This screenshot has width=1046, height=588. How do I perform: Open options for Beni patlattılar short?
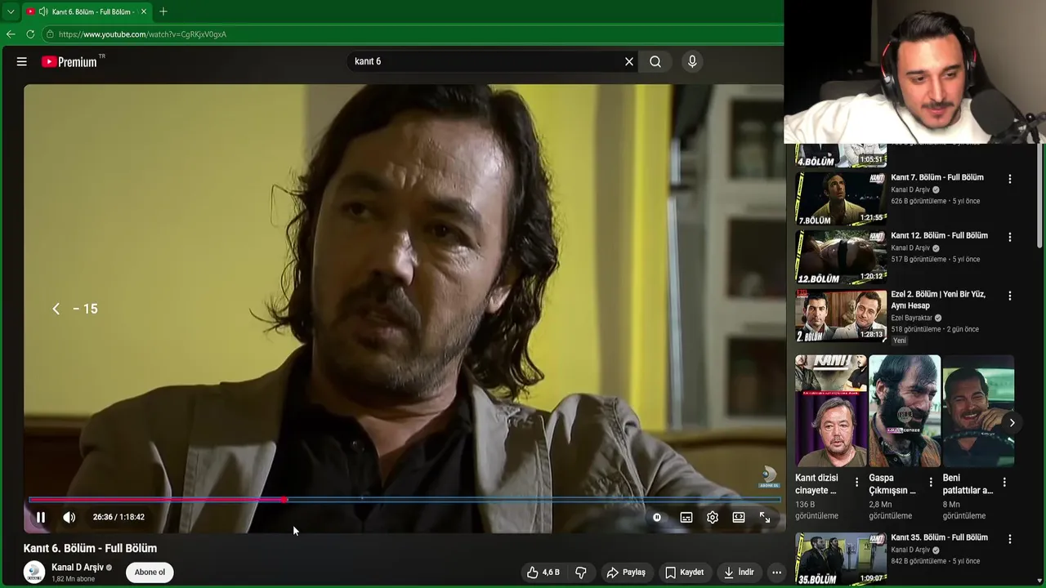point(1004,482)
